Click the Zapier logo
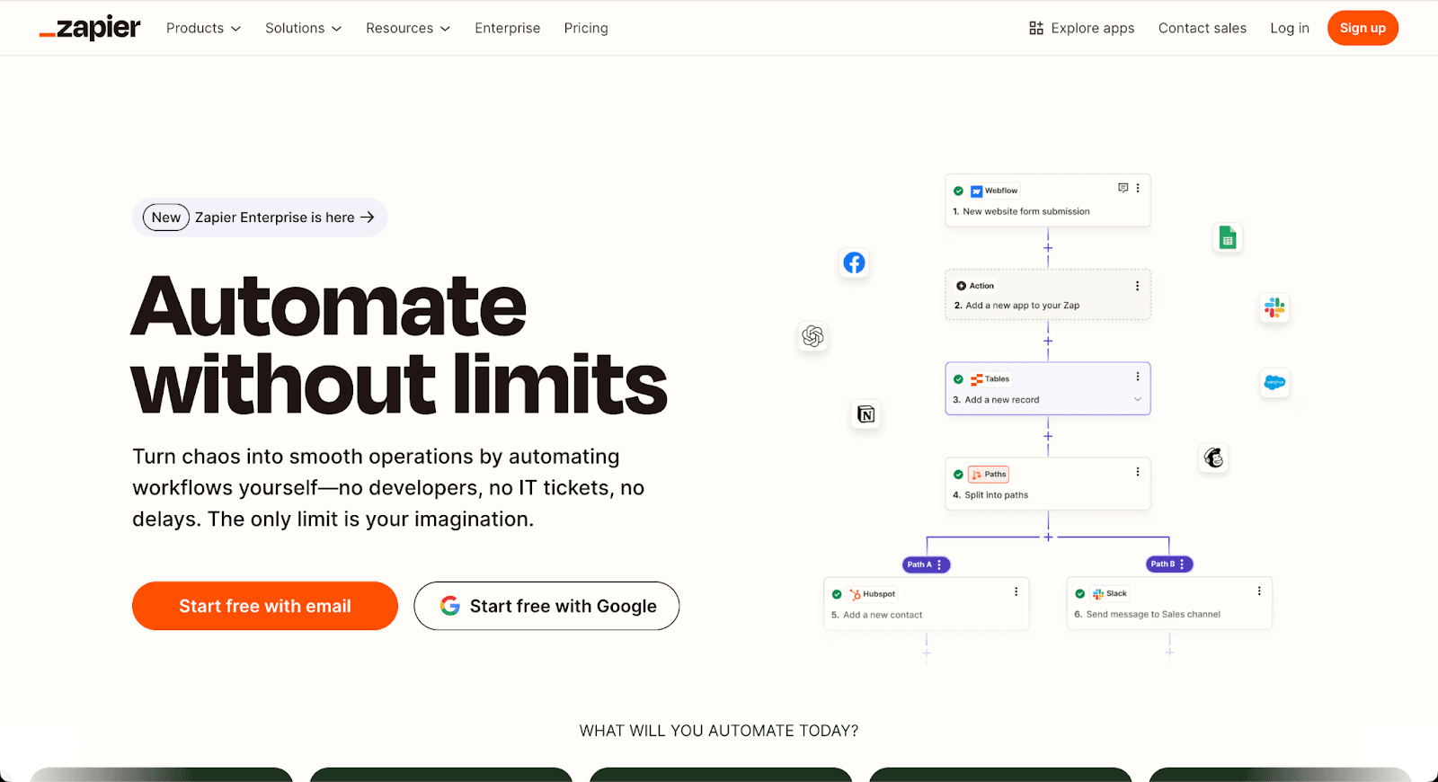This screenshot has height=782, width=1438. 90,28
